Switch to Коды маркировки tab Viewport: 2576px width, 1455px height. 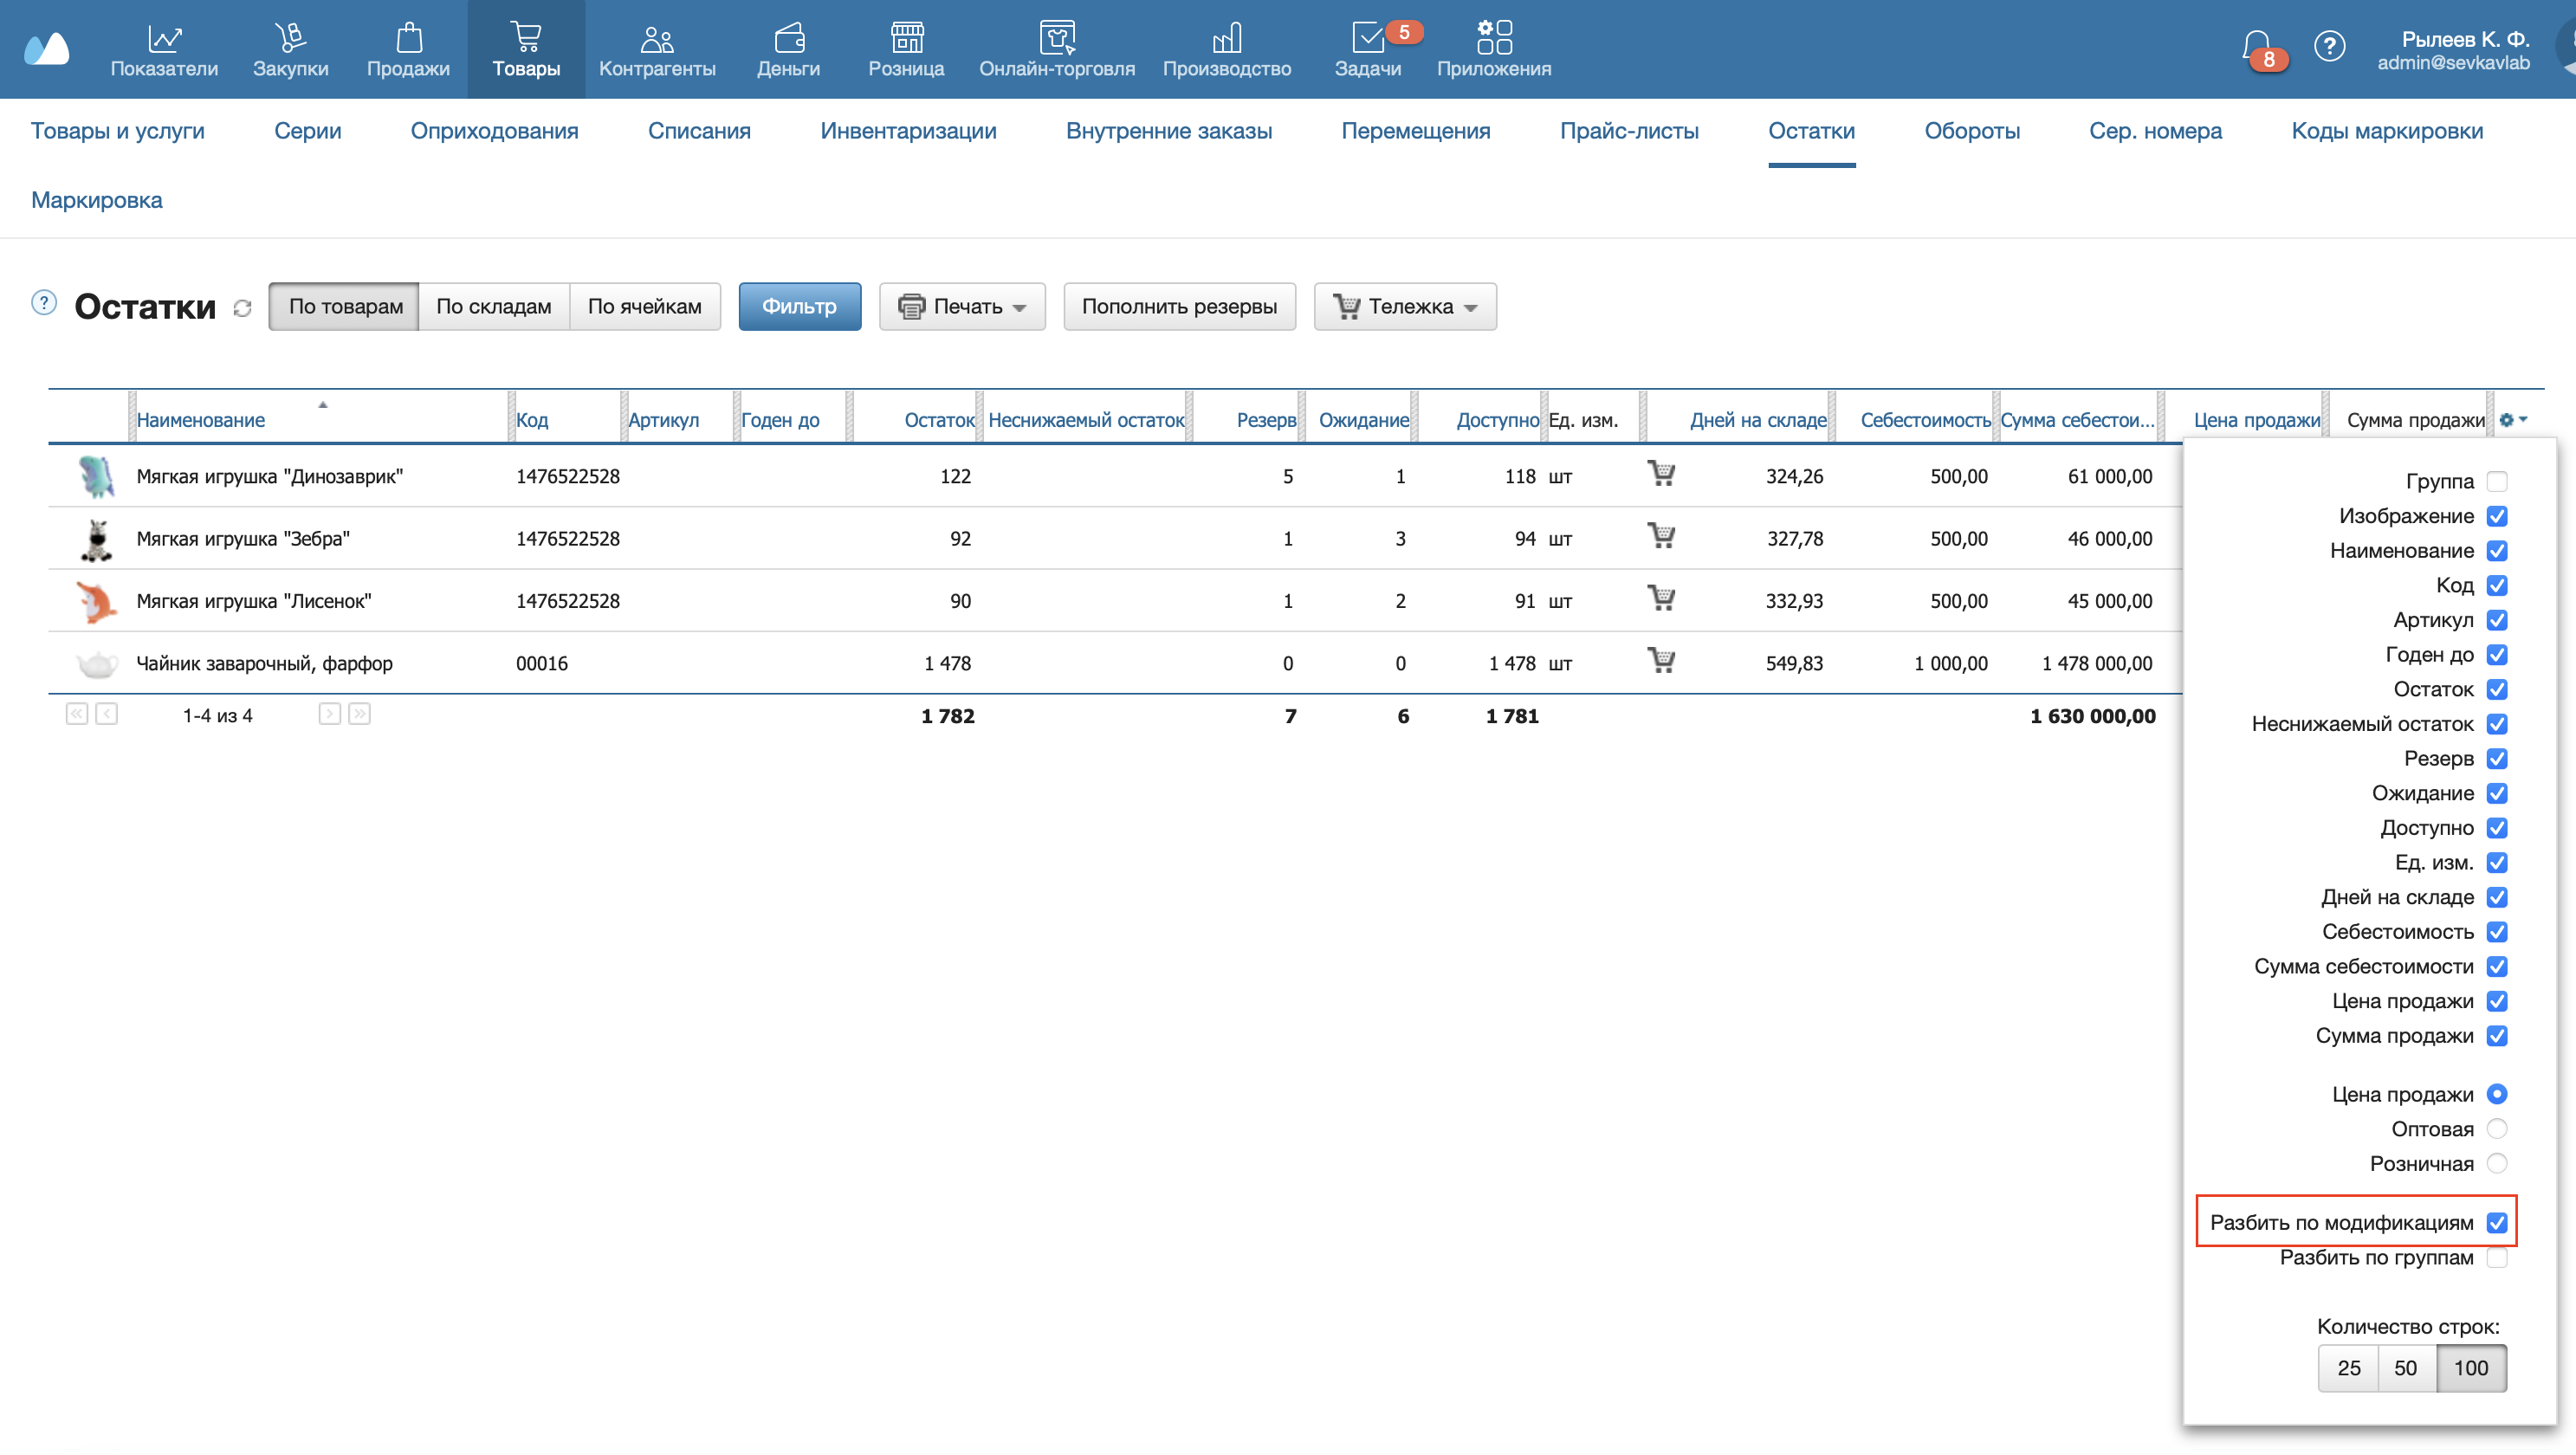[2387, 131]
